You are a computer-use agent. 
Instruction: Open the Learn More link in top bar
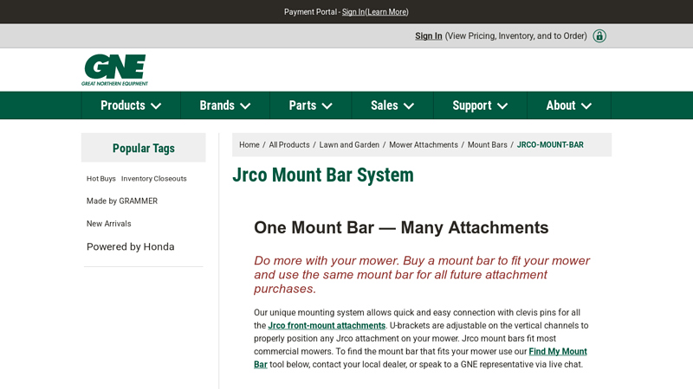click(386, 12)
